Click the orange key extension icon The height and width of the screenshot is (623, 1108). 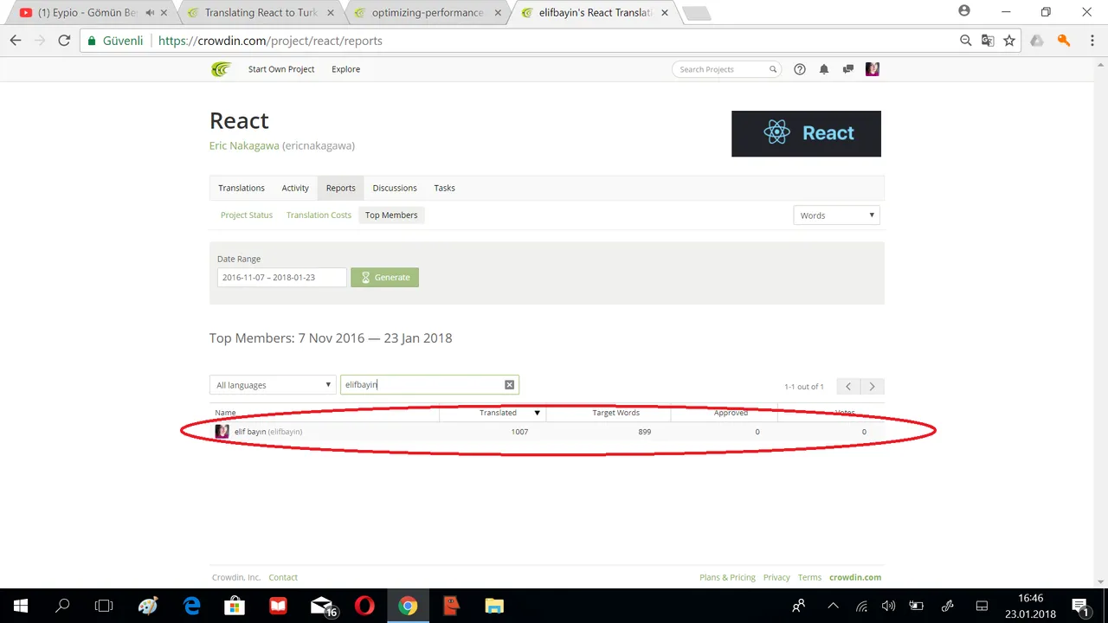1064,41
